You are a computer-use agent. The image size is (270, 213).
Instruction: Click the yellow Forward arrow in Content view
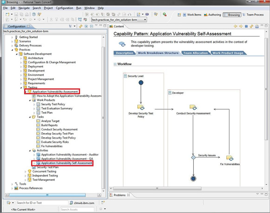click(241, 27)
